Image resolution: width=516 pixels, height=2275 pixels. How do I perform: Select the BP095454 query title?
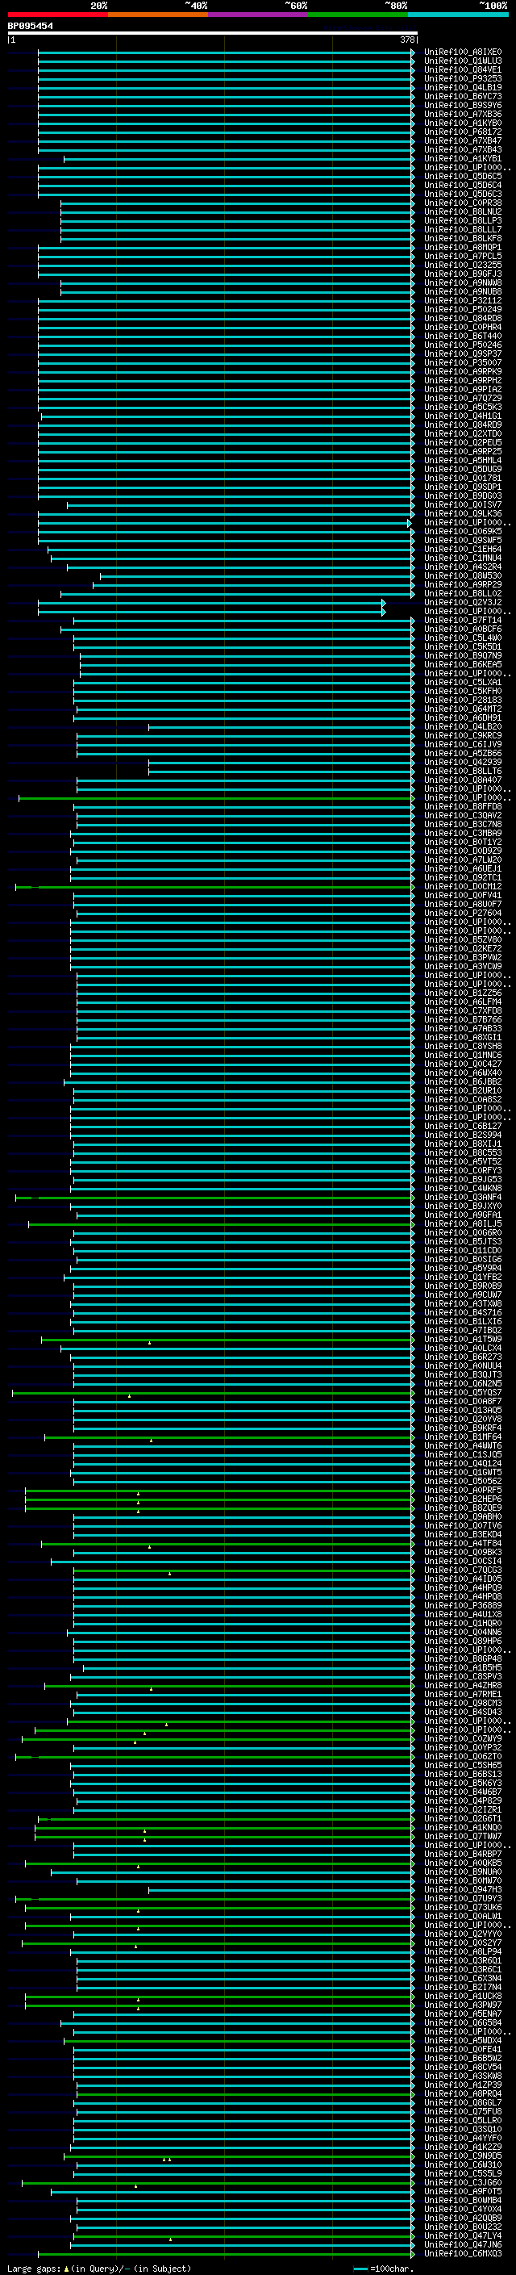click(x=30, y=26)
